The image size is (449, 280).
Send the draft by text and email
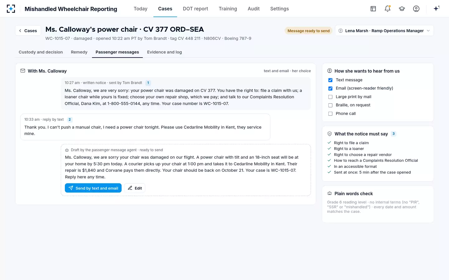point(93,188)
